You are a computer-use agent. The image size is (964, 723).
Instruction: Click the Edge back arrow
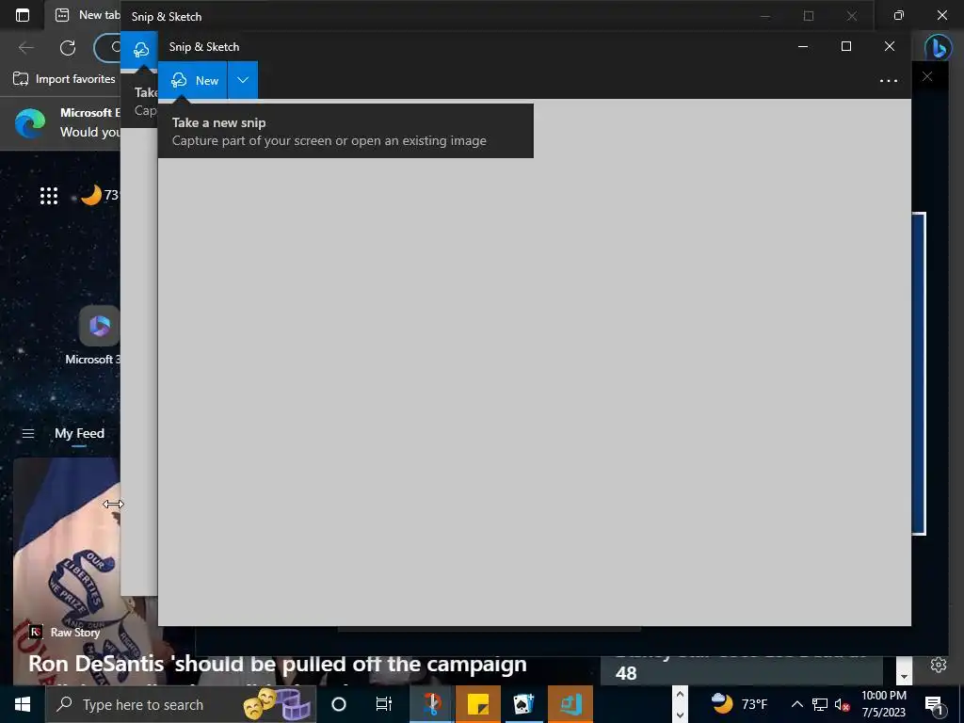tap(26, 48)
